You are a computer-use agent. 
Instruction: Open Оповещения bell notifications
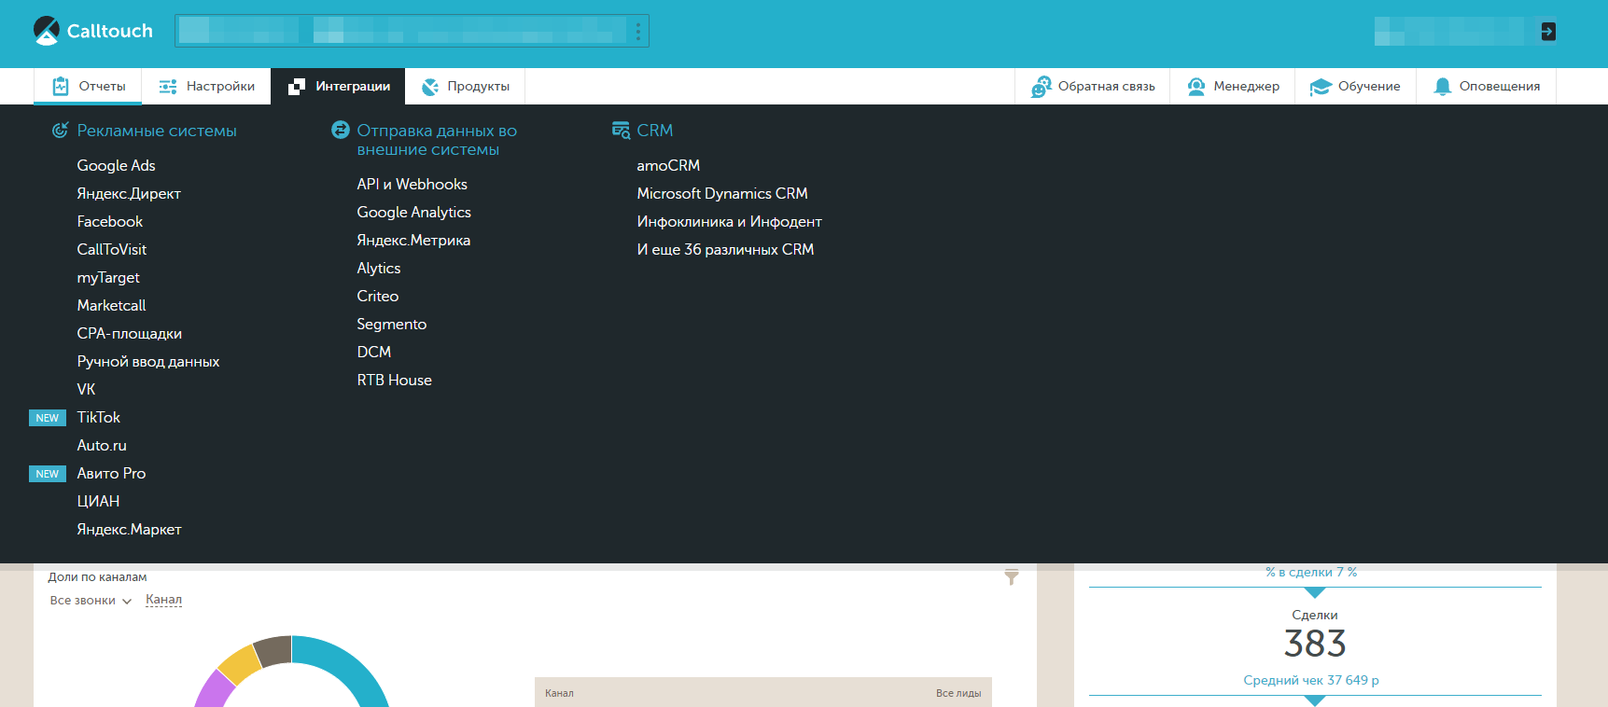point(1486,87)
